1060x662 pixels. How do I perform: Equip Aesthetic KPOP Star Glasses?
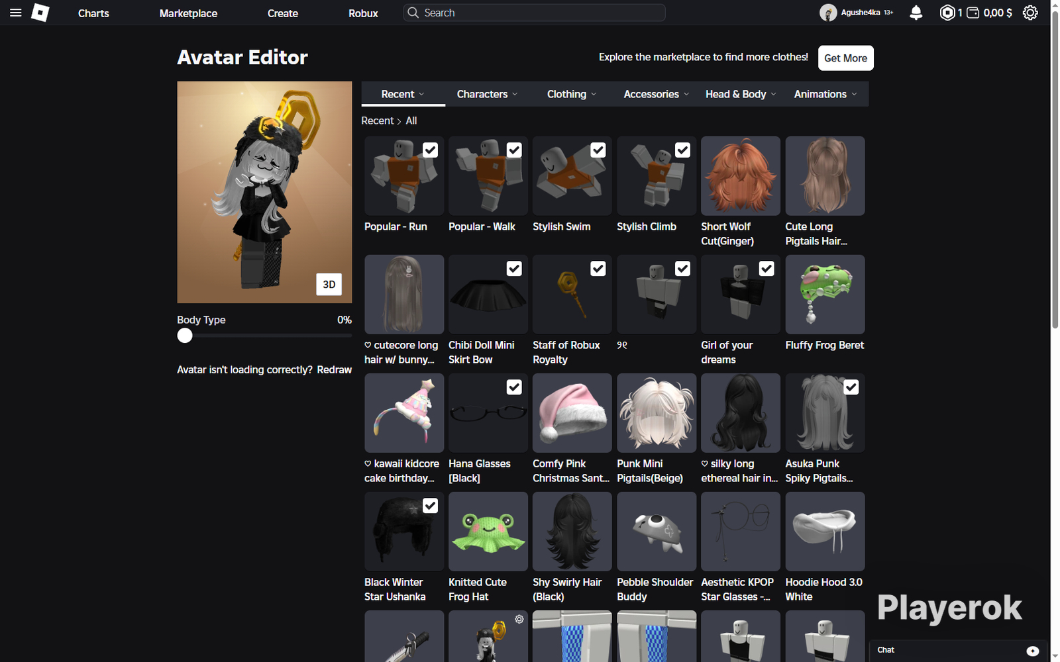tap(741, 532)
